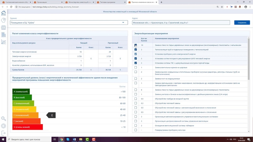Open settings gear icon in sidebar
Image resolution: width=253 pixels, height=142 pixels.
[x=3, y=126]
